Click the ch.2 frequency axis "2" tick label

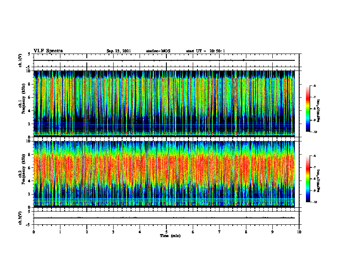[30, 194]
